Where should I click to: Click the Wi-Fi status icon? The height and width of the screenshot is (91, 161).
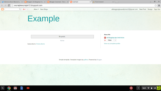(x=148, y=88)
